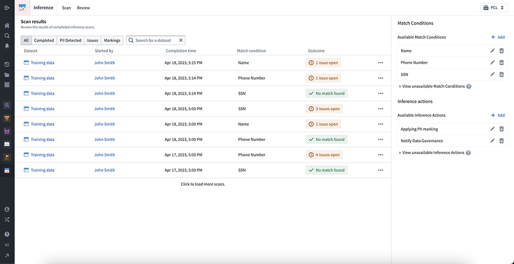Edit the SSN match condition
This screenshot has width=514, height=264.
[492, 74]
